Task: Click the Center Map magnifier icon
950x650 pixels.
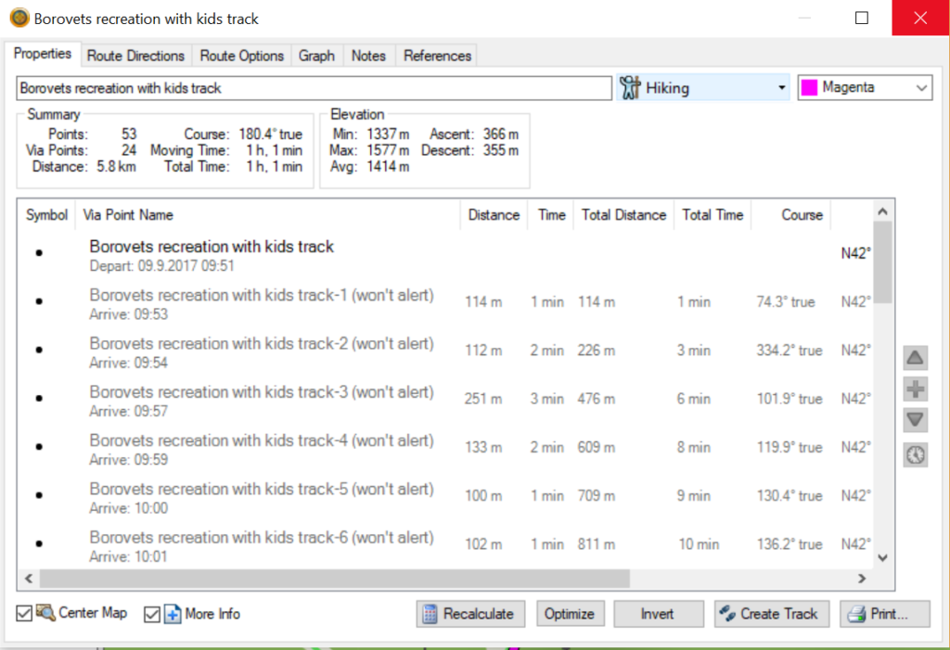Action: 45,613
